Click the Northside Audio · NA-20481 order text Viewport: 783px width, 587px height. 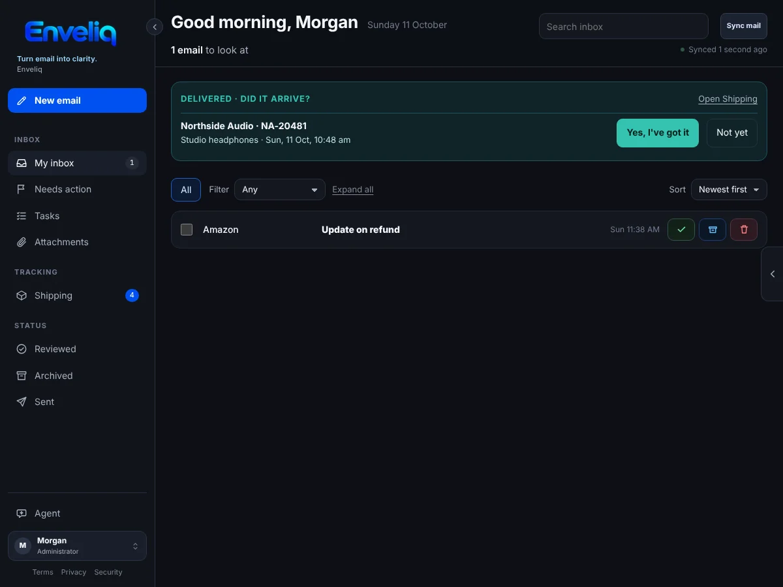click(243, 126)
